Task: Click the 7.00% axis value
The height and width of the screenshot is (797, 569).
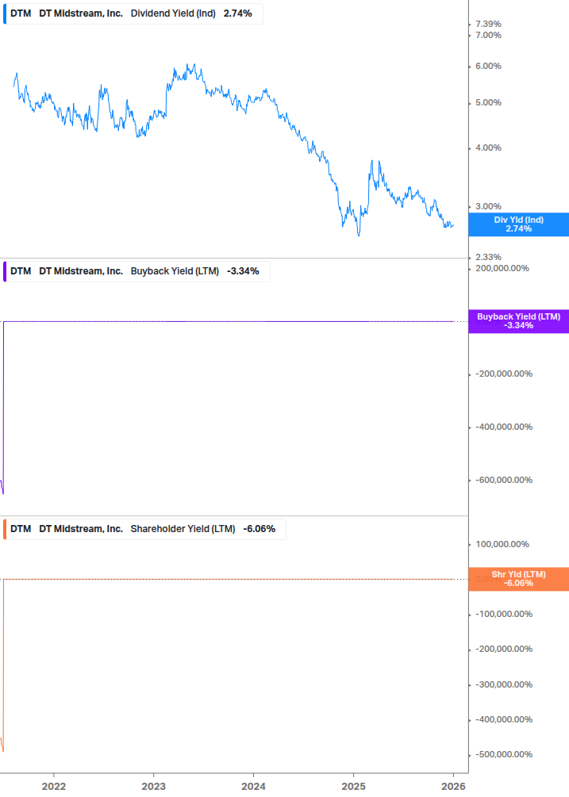Action: (488, 35)
